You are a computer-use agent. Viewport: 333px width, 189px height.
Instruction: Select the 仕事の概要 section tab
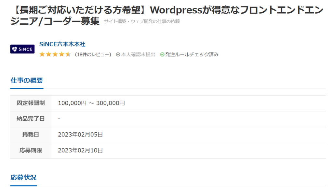click(x=27, y=80)
